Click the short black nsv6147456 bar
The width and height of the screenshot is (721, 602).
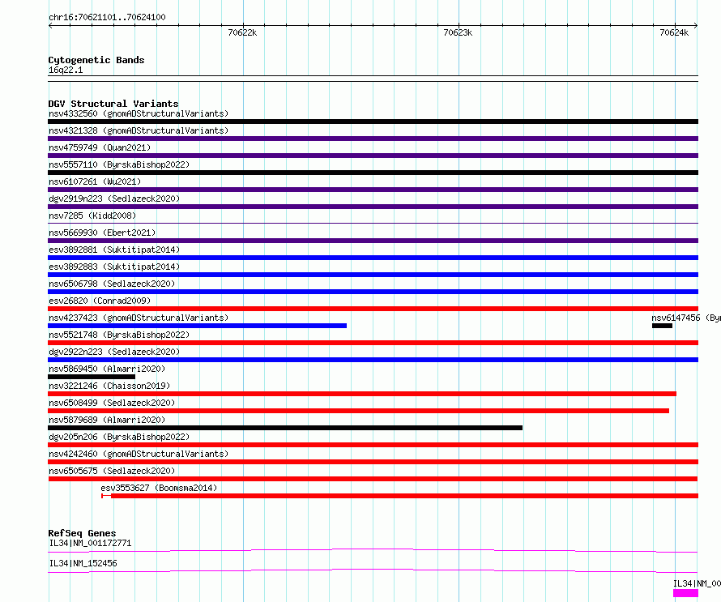point(662,326)
